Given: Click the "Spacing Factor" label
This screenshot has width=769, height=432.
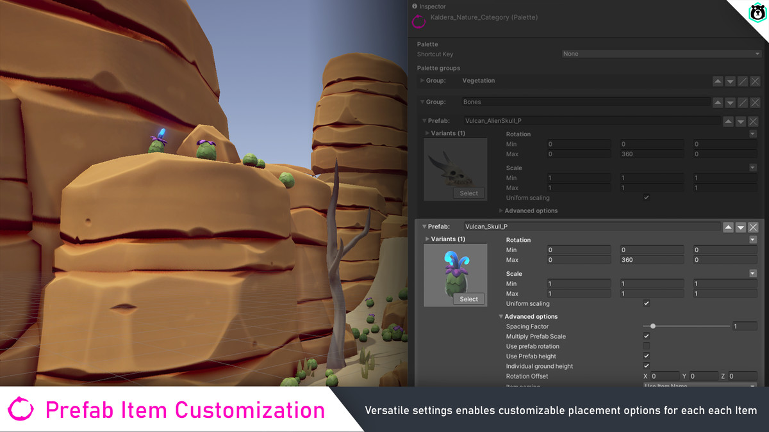Looking at the screenshot, I should click(x=527, y=326).
